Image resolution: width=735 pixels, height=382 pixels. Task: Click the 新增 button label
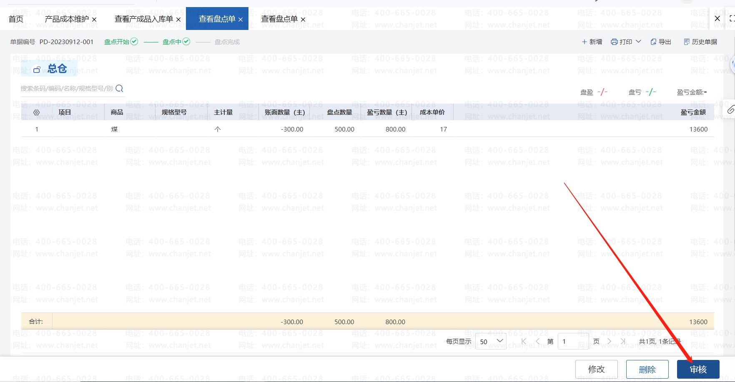pyautogui.click(x=596, y=42)
